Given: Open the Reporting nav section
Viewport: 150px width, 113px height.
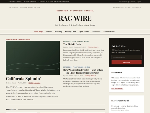Looking at the screenshot, I should coord(58,32).
